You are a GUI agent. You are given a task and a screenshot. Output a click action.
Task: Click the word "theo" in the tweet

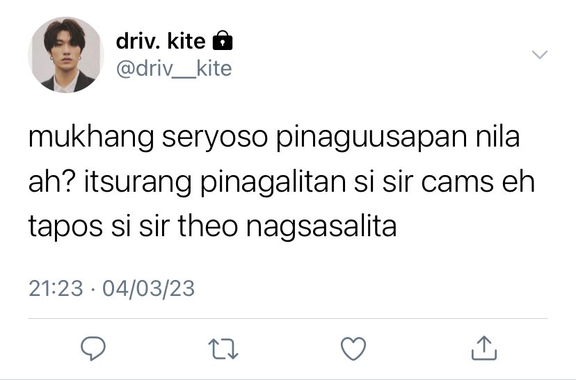point(208,226)
